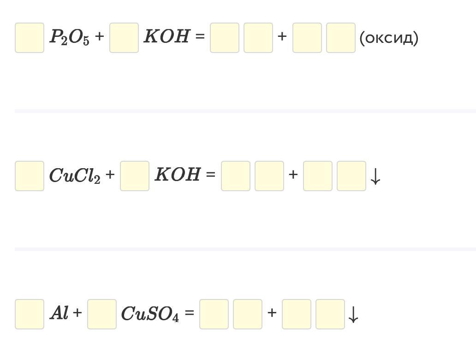476x346 pixels.
Task: Click precipitate coefficient box in Al equation
Action: tap(297, 314)
